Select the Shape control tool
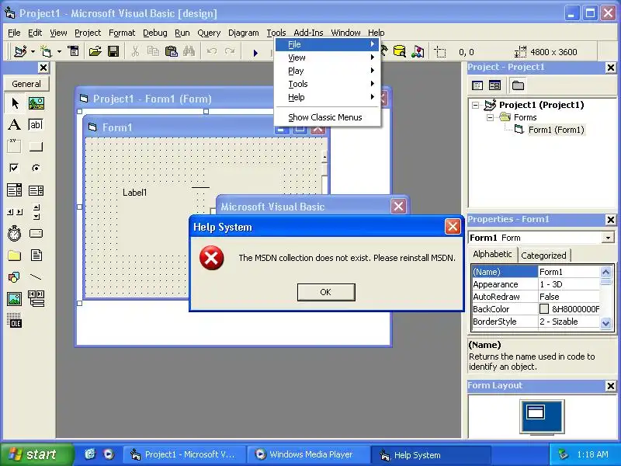621x466 pixels. pos(15,277)
